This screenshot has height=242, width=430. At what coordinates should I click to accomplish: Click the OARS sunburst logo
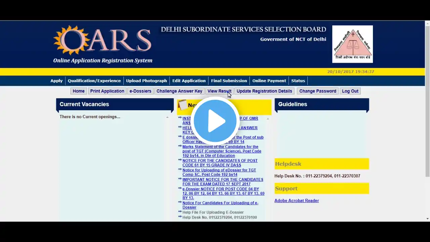point(102,40)
